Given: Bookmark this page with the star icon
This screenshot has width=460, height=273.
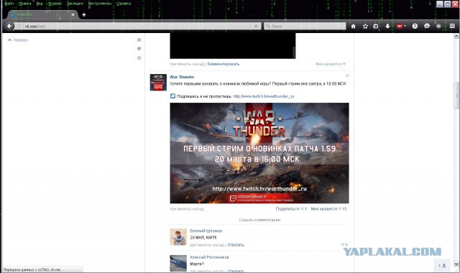Looking at the screenshot, I should [x=365, y=26].
